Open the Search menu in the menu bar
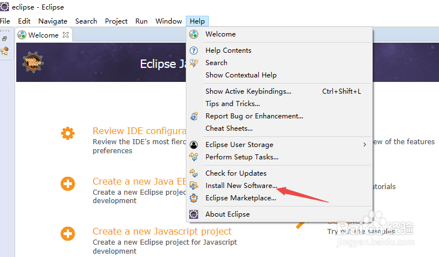 tap(86, 21)
